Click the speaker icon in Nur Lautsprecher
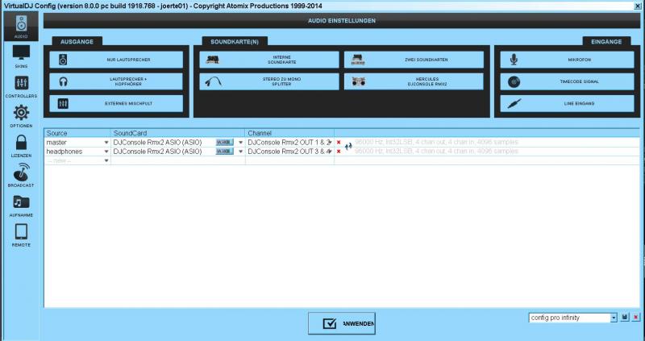Viewport: 645px width, 341px height. (x=63, y=60)
